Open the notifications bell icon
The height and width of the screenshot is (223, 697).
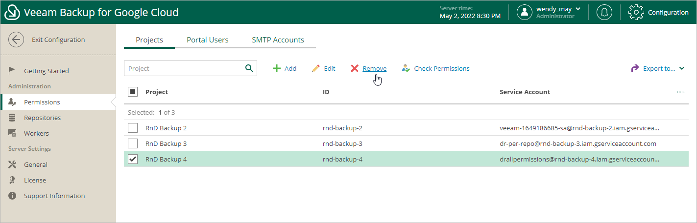pyautogui.click(x=604, y=12)
